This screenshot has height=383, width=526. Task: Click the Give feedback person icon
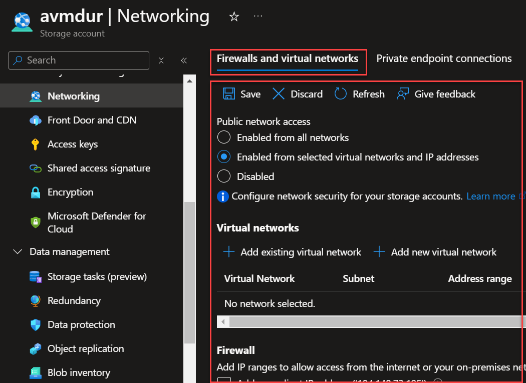pyautogui.click(x=403, y=94)
